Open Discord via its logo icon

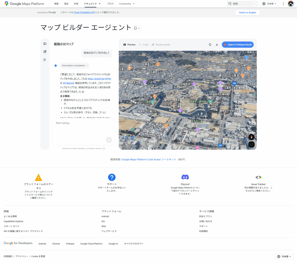pos(185,177)
